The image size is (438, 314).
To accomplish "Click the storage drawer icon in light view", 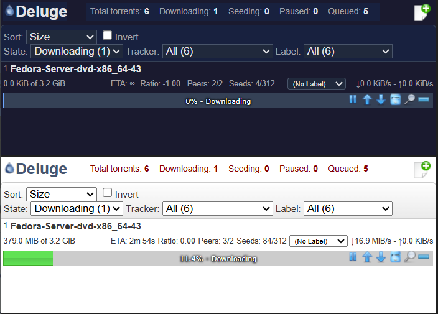I will (x=395, y=257).
